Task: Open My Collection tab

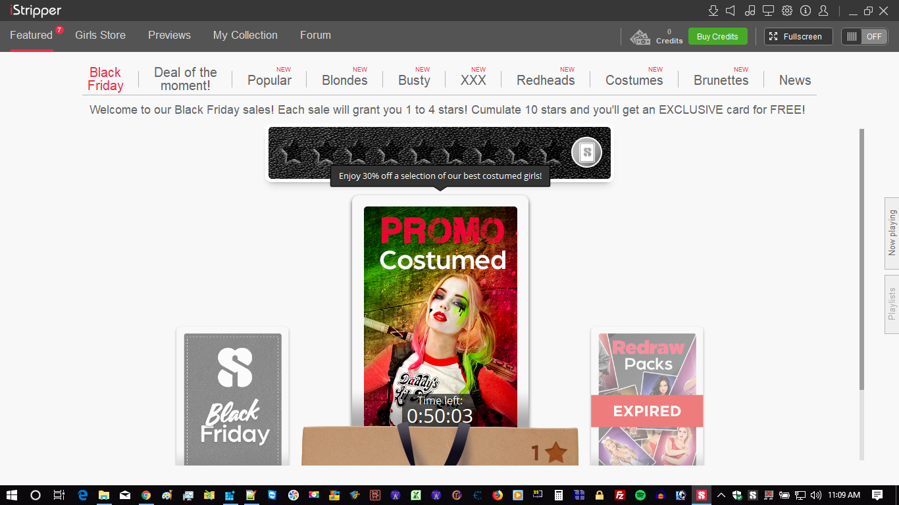Action: [x=245, y=36]
